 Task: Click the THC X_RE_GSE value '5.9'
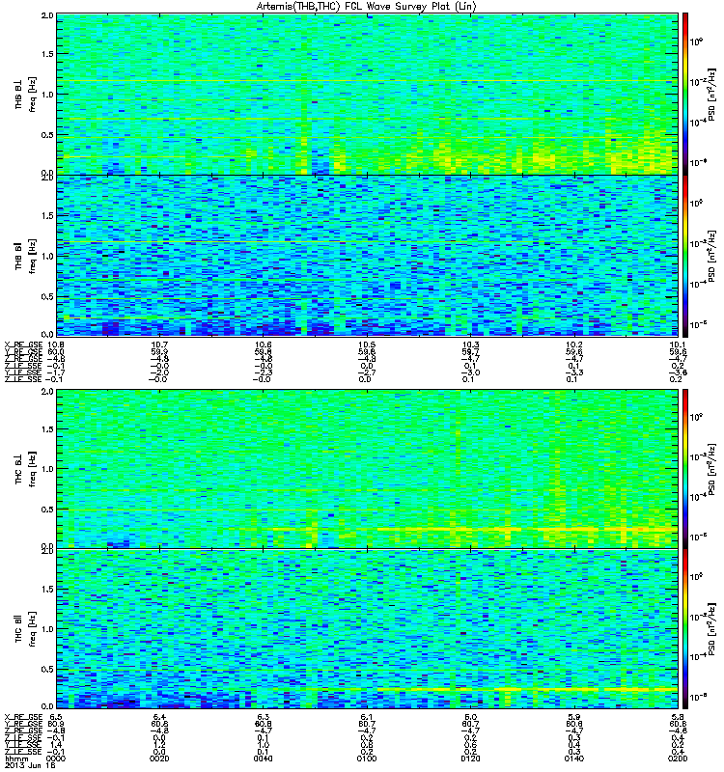click(573, 717)
